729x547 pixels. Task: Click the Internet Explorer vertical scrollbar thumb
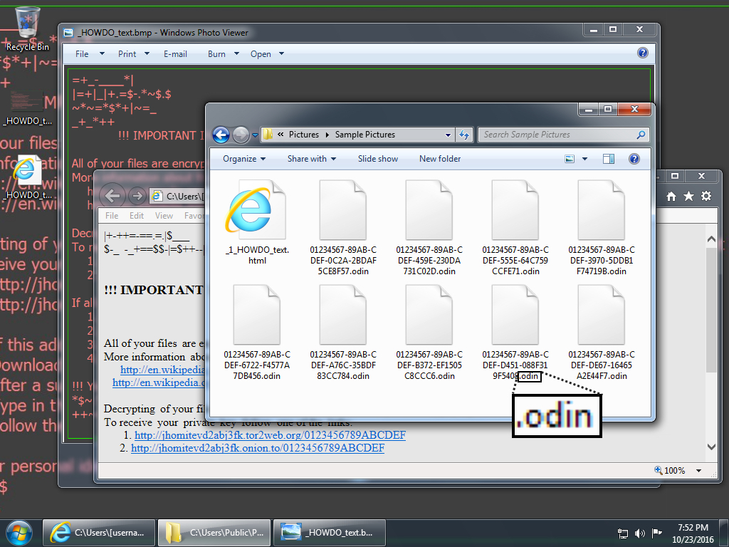tap(711, 310)
